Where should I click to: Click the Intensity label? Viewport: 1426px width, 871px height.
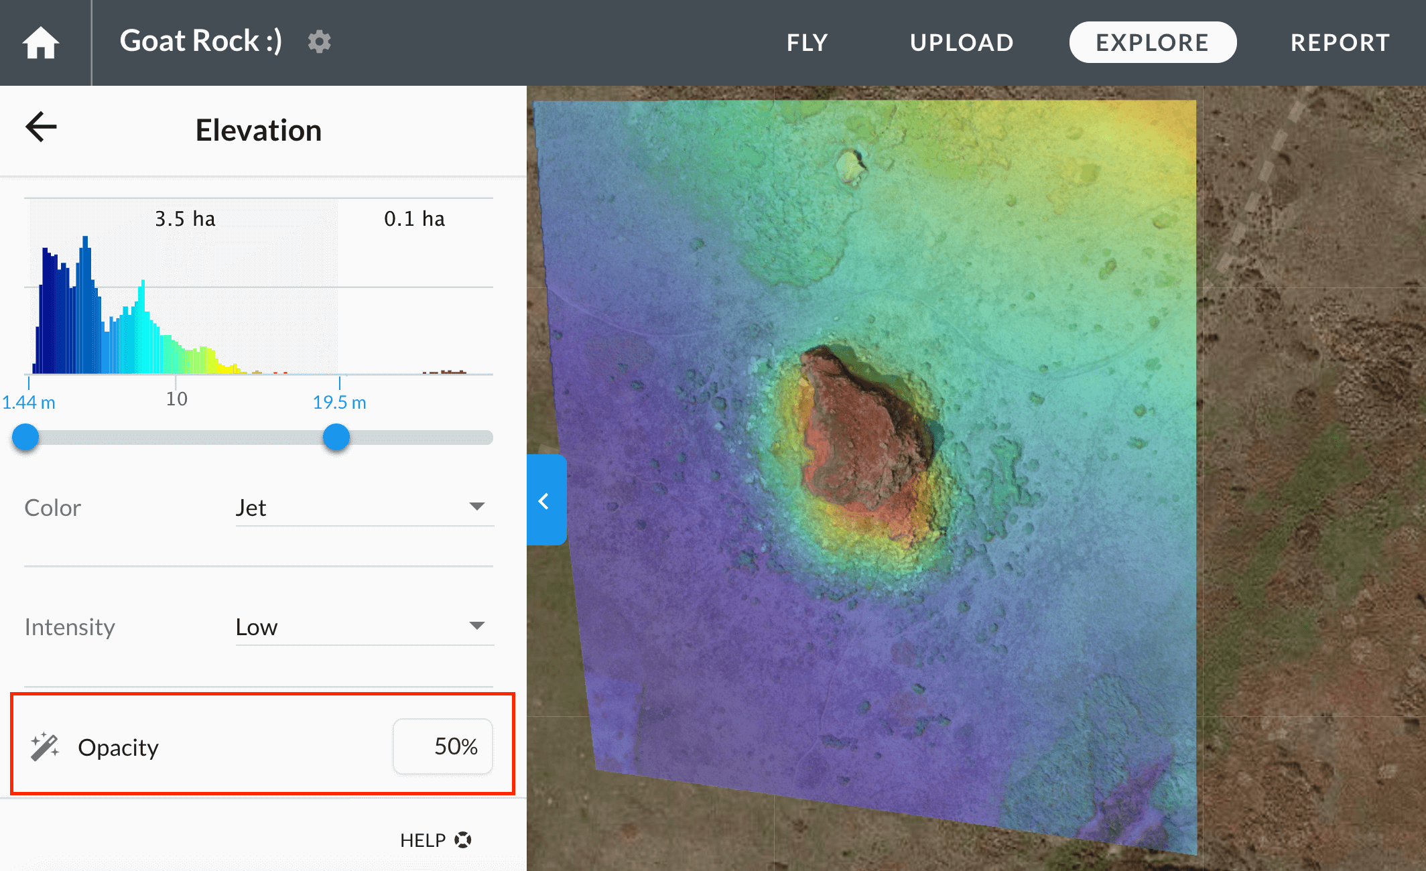pos(70,627)
